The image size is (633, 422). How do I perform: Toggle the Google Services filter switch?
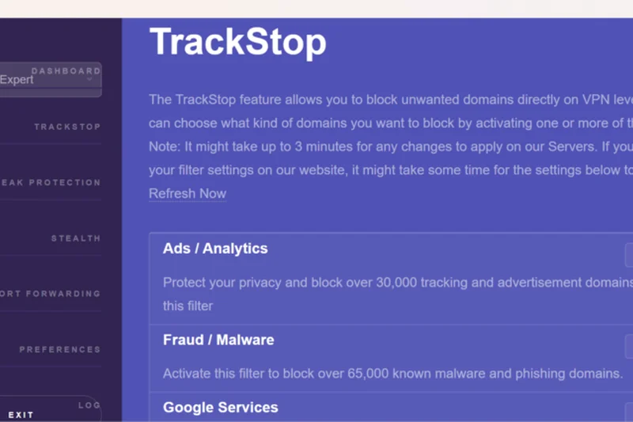pos(629,413)
